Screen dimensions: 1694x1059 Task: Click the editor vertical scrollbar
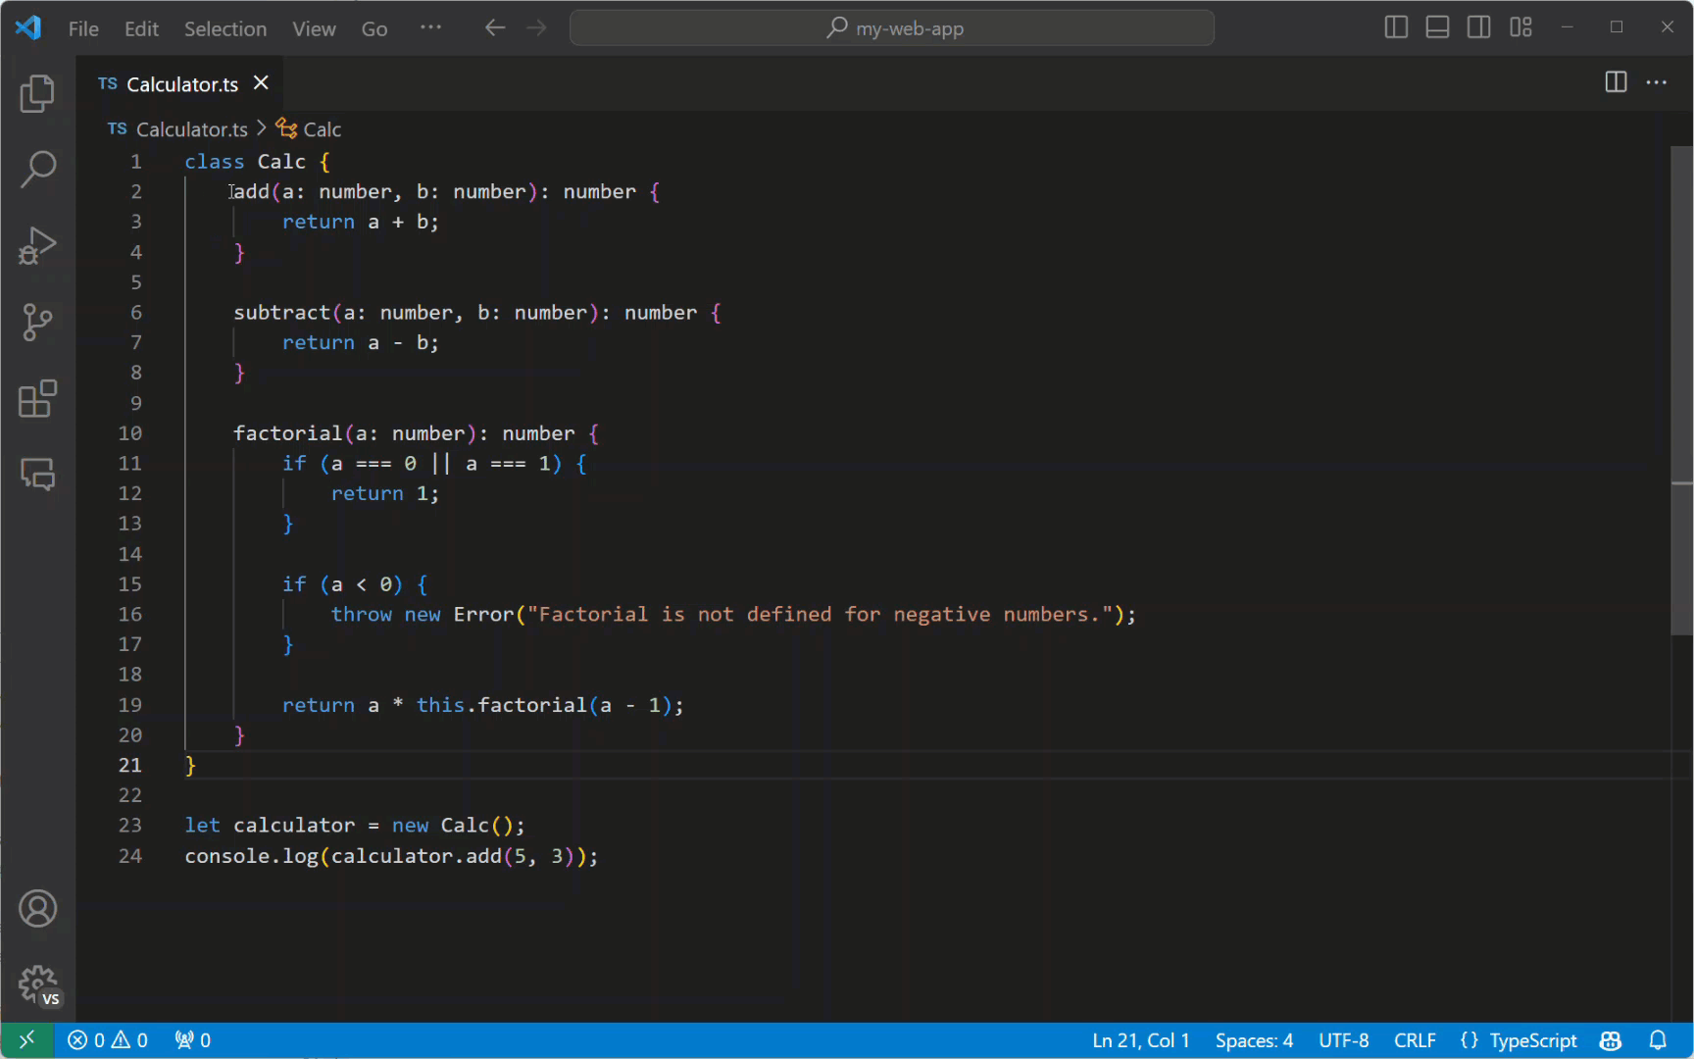click(1681, 392)
